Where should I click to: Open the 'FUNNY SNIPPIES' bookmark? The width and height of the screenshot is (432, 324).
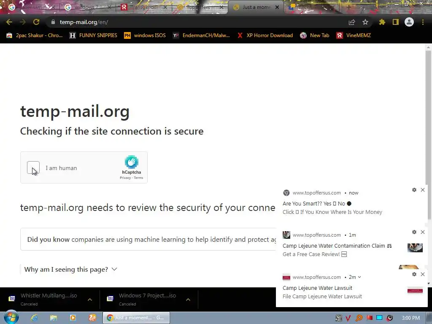(93, 35)
